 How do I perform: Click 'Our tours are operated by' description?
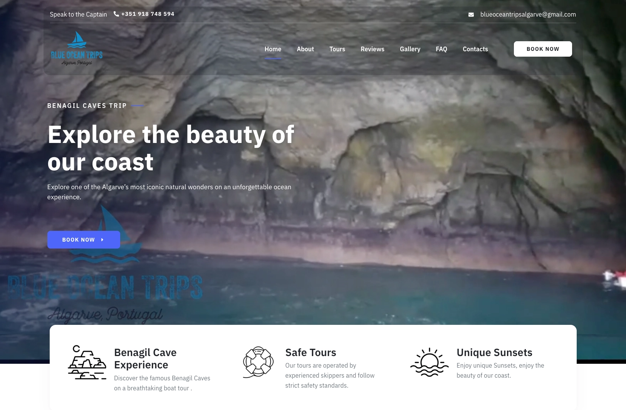(330, 375)
